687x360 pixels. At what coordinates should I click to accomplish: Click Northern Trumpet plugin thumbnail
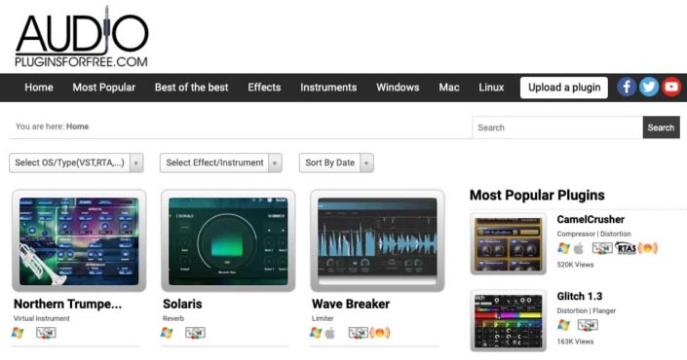[79, 240]
